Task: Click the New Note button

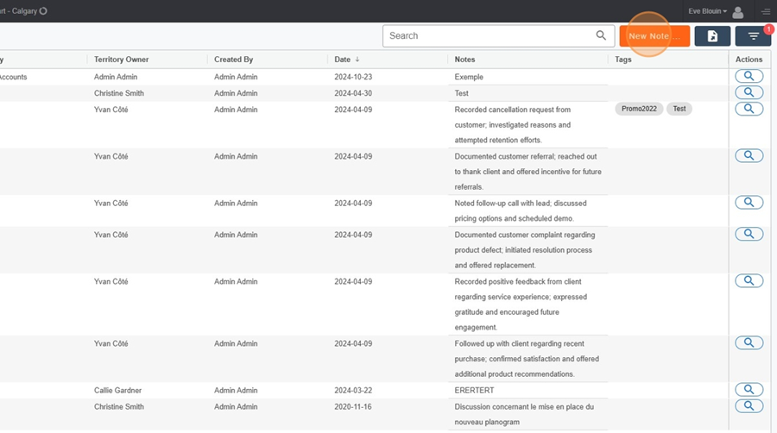Action: pyautogui.click(x=654, y=36)
